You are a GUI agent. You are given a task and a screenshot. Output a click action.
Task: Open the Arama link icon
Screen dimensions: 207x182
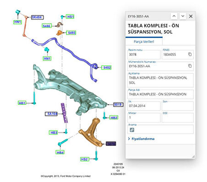[132, 130]
